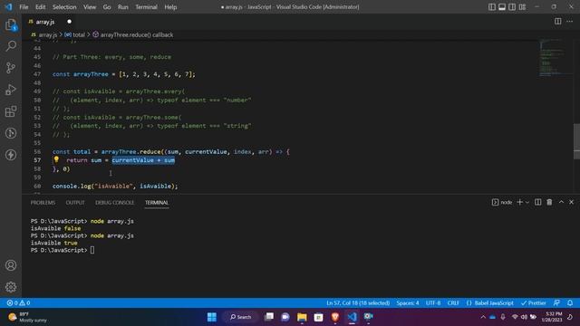Open the Terminal menu
The image size is (580, 326).
point(146,7)
